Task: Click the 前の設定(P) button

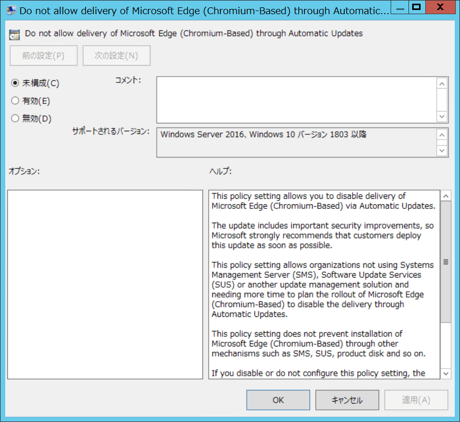Action: (x=44, y=55)
